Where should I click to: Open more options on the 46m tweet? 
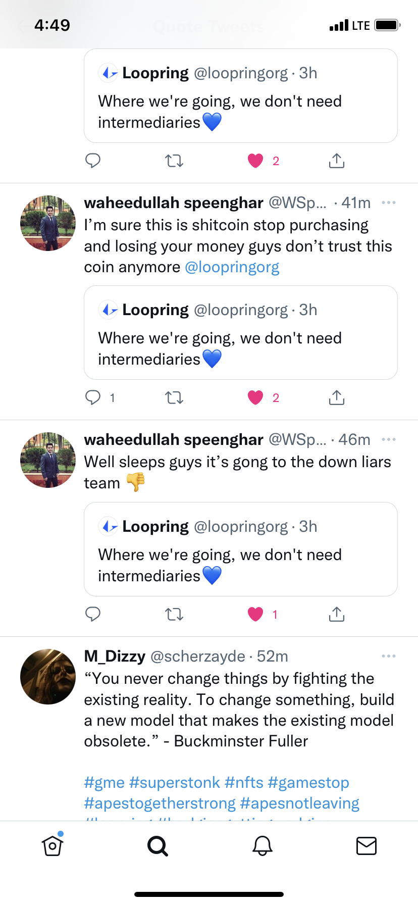389,439
